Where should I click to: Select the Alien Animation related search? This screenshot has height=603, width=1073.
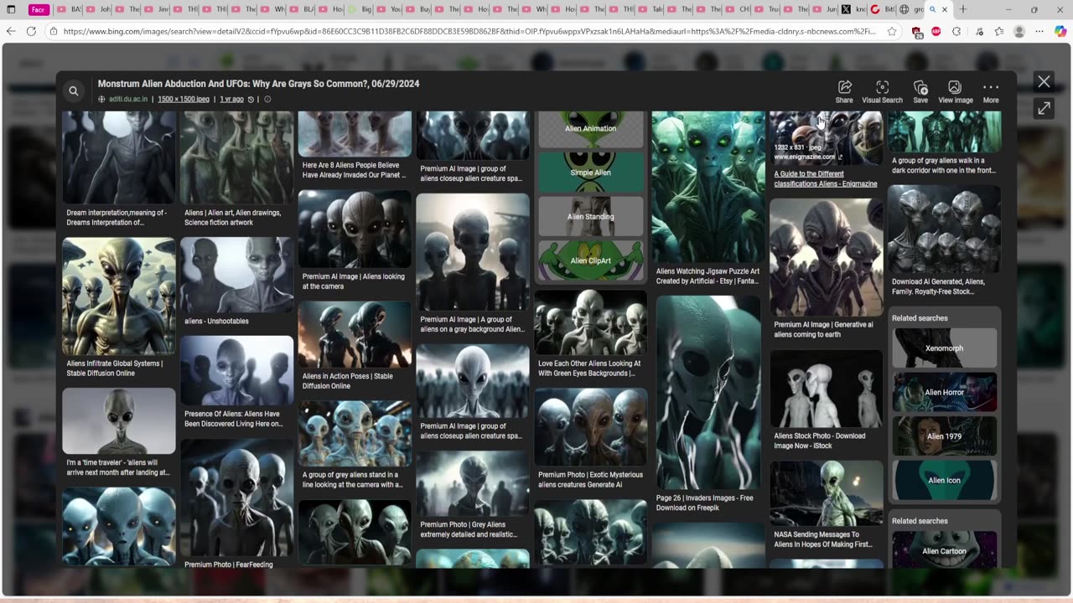[x=590, y=128]
